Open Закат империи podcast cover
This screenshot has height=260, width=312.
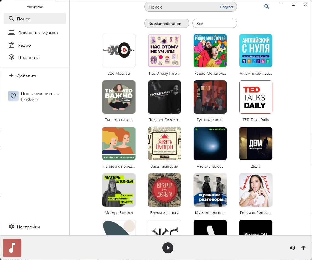click(x=164, y=144)
